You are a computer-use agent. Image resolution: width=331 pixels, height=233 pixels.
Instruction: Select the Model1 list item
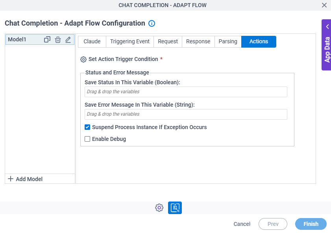(40, 39)
